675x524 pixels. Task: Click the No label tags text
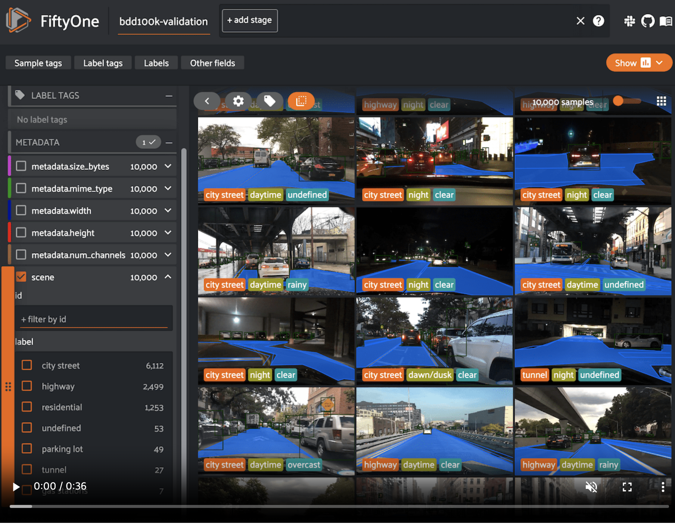[x=42, y=120]
